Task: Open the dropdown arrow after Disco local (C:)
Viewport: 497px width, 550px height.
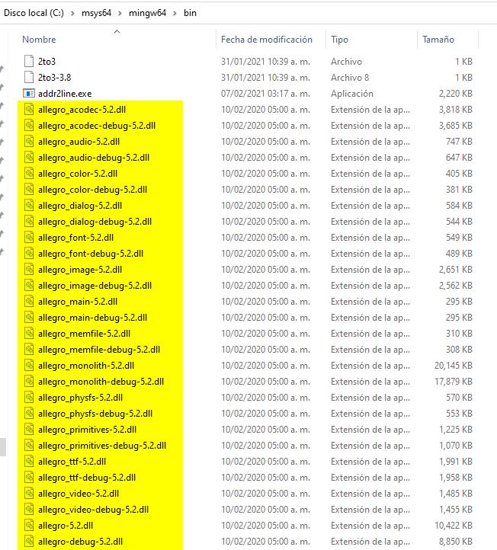Action: coord(72,13)
